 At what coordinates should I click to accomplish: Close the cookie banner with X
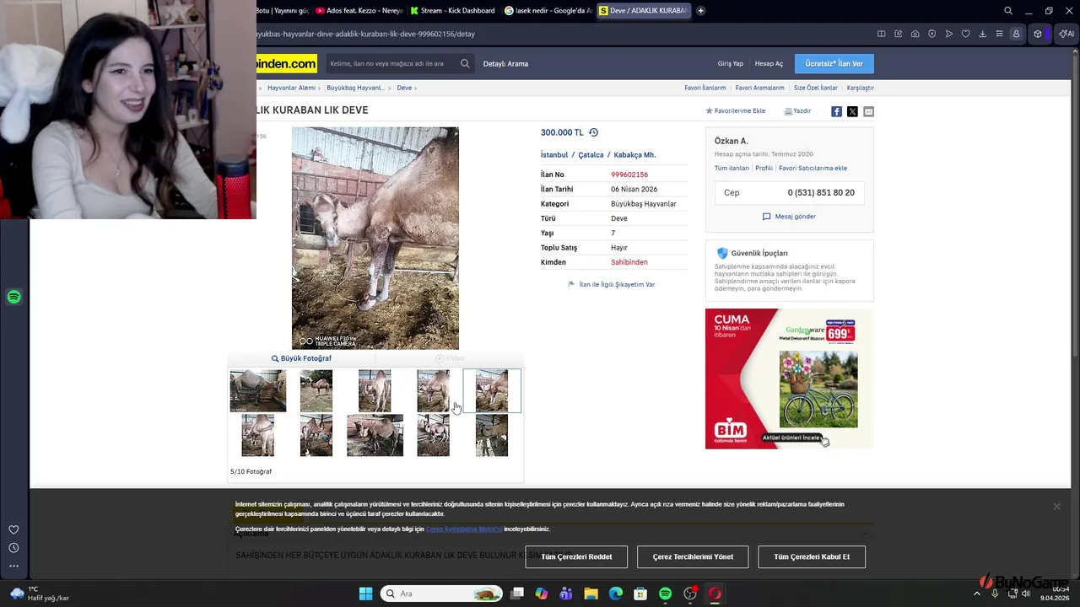(1056, 506)
